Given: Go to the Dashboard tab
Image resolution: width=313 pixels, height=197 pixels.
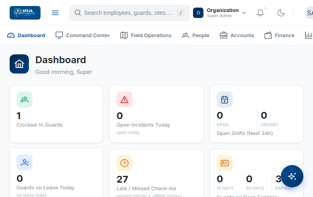Looking at the screenshot, I should click(x=26, y=35).
